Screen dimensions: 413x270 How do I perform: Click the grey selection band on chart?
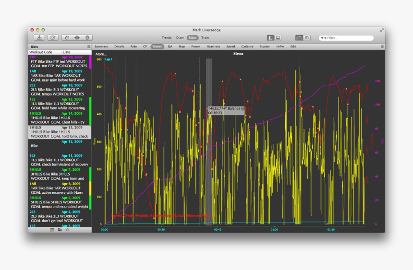pos(209,141)
